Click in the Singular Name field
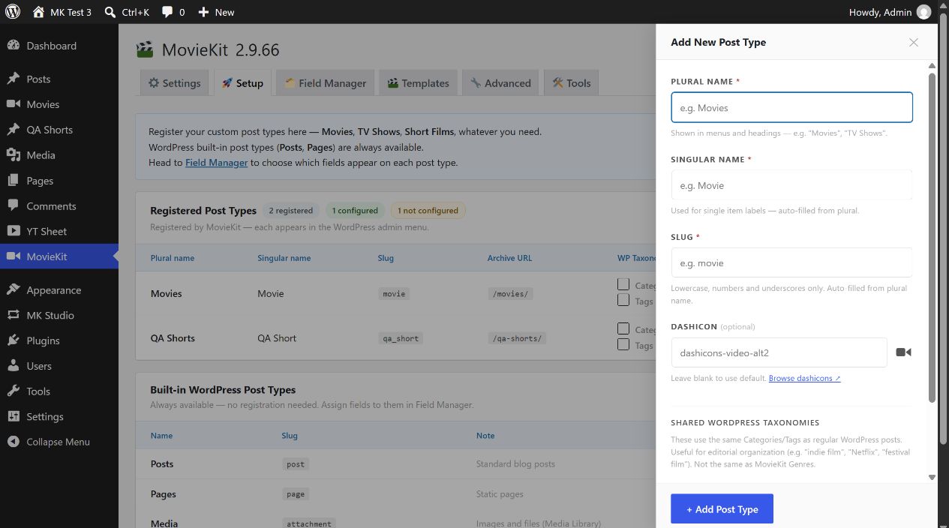This screenshot has width=949, height=528. [791, 185]
